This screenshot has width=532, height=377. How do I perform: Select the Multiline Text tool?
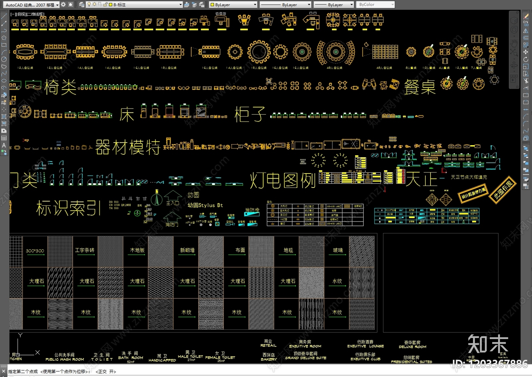click(x=4, y=145)
